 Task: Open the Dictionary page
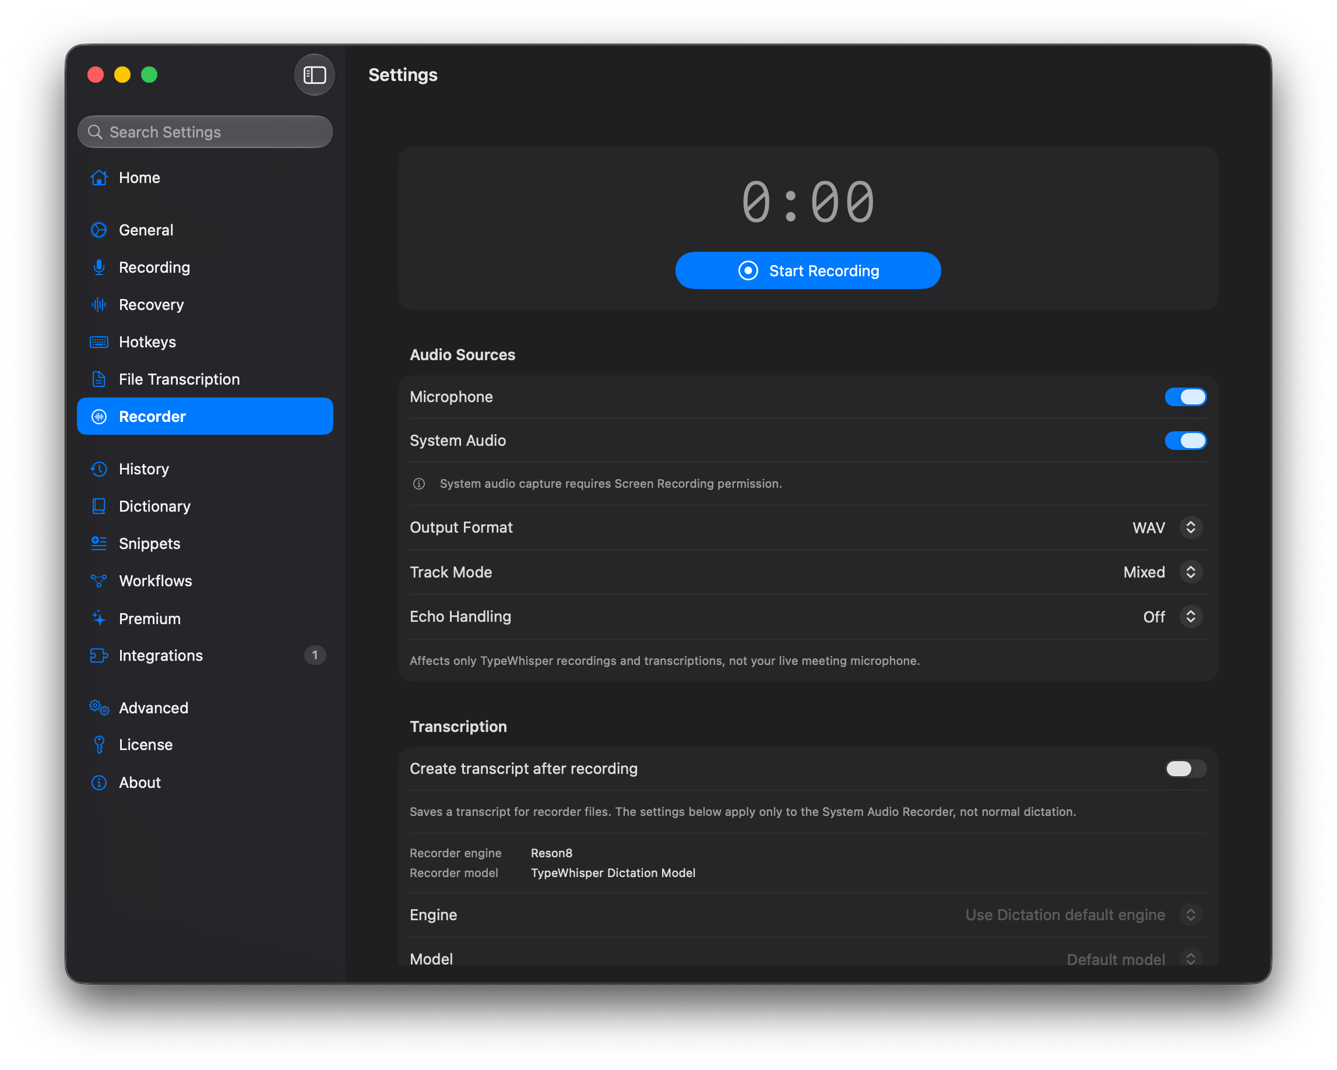(x=205, y=506)
